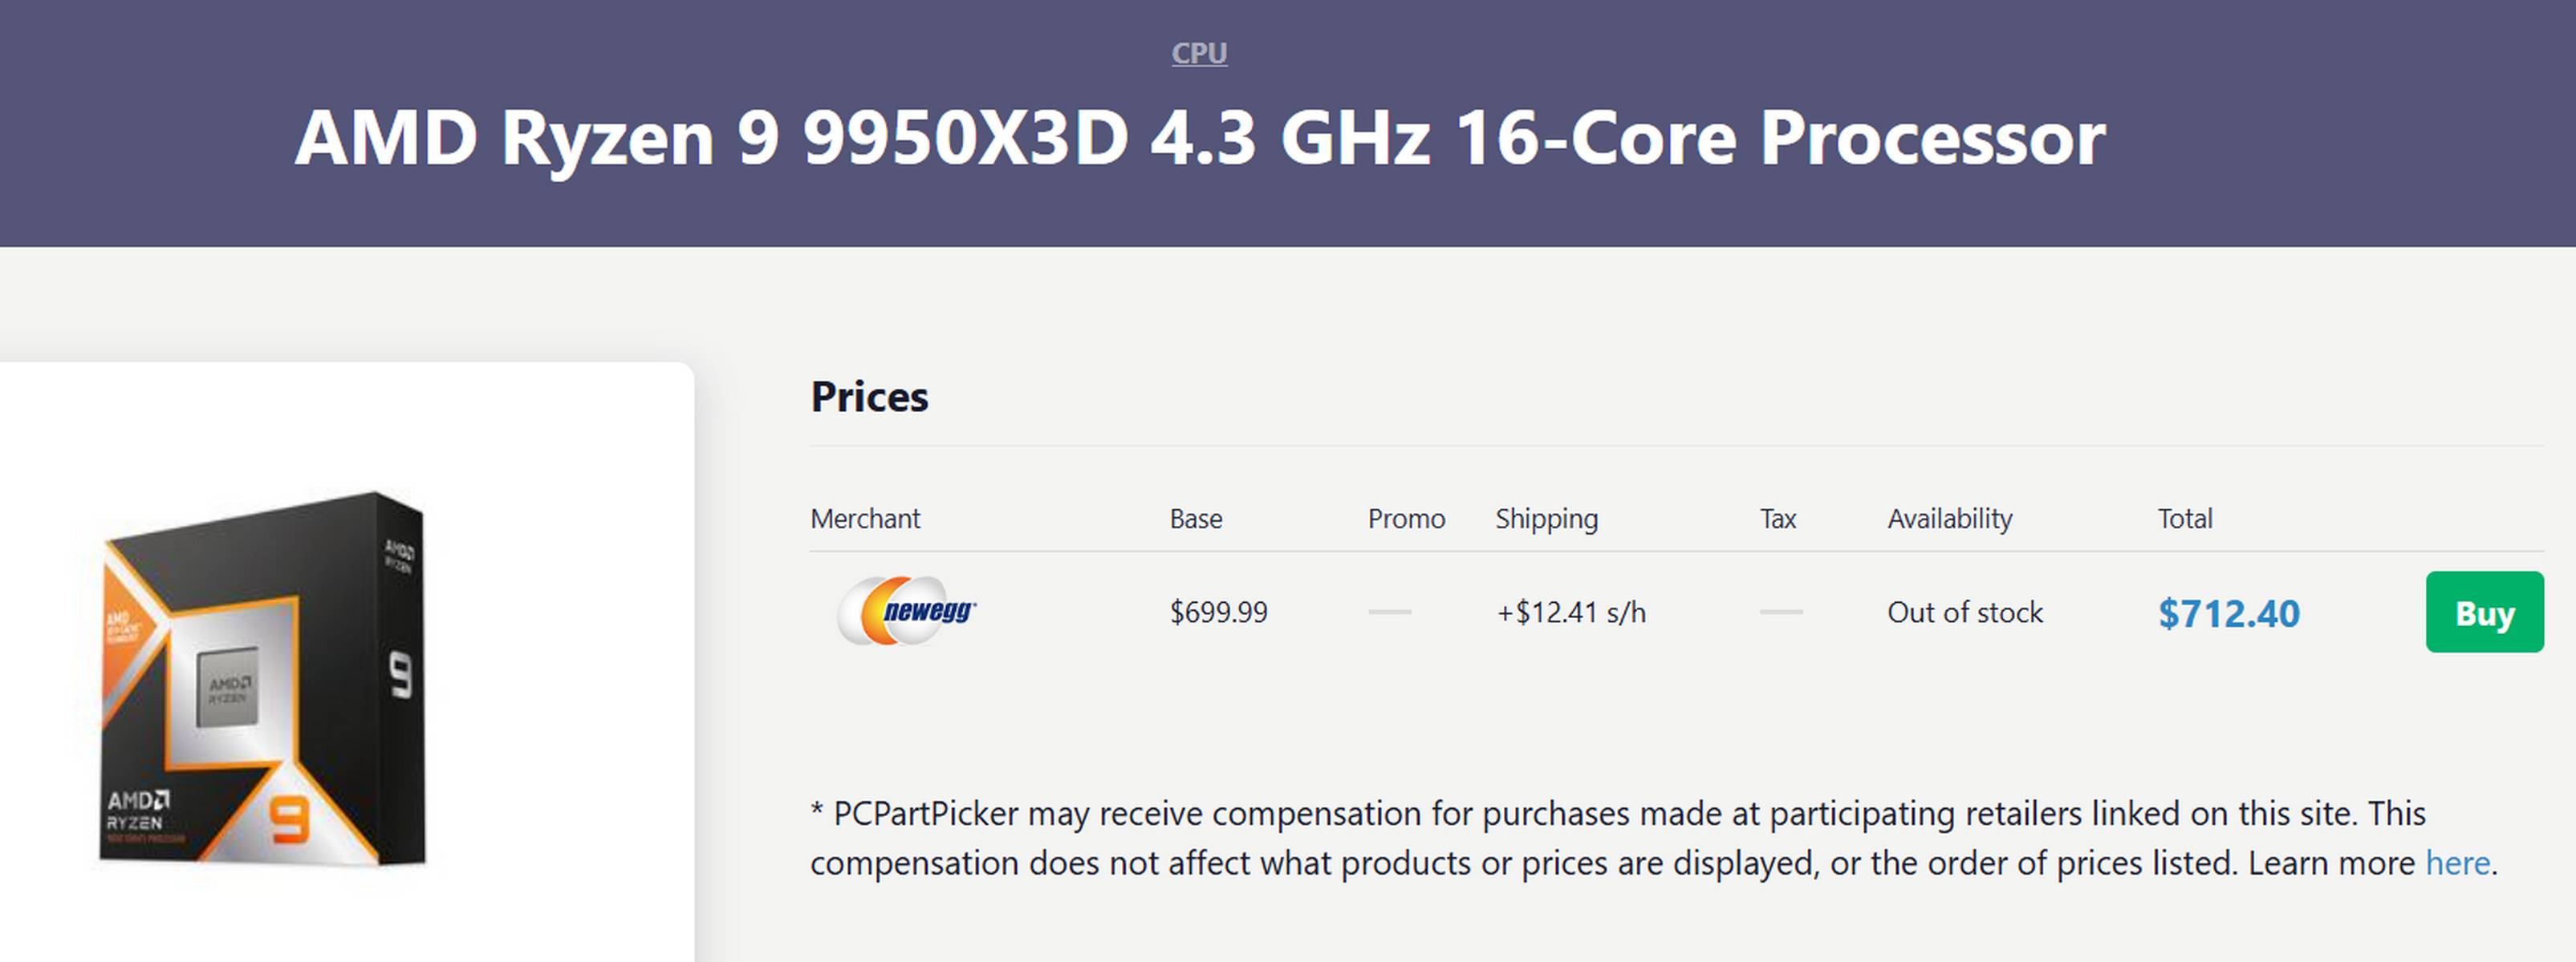Image resolution: width=2576 pixels, height=962 pixels.
Task: Click the Newegg merchant logo
Action: click(x=907, y=610)
